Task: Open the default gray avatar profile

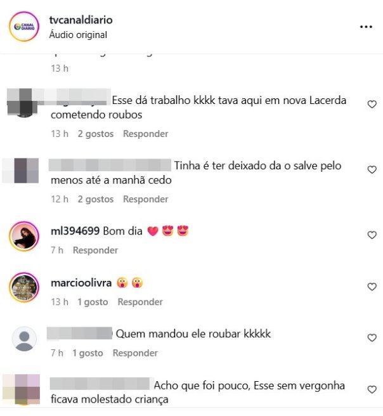Action: 24,339
